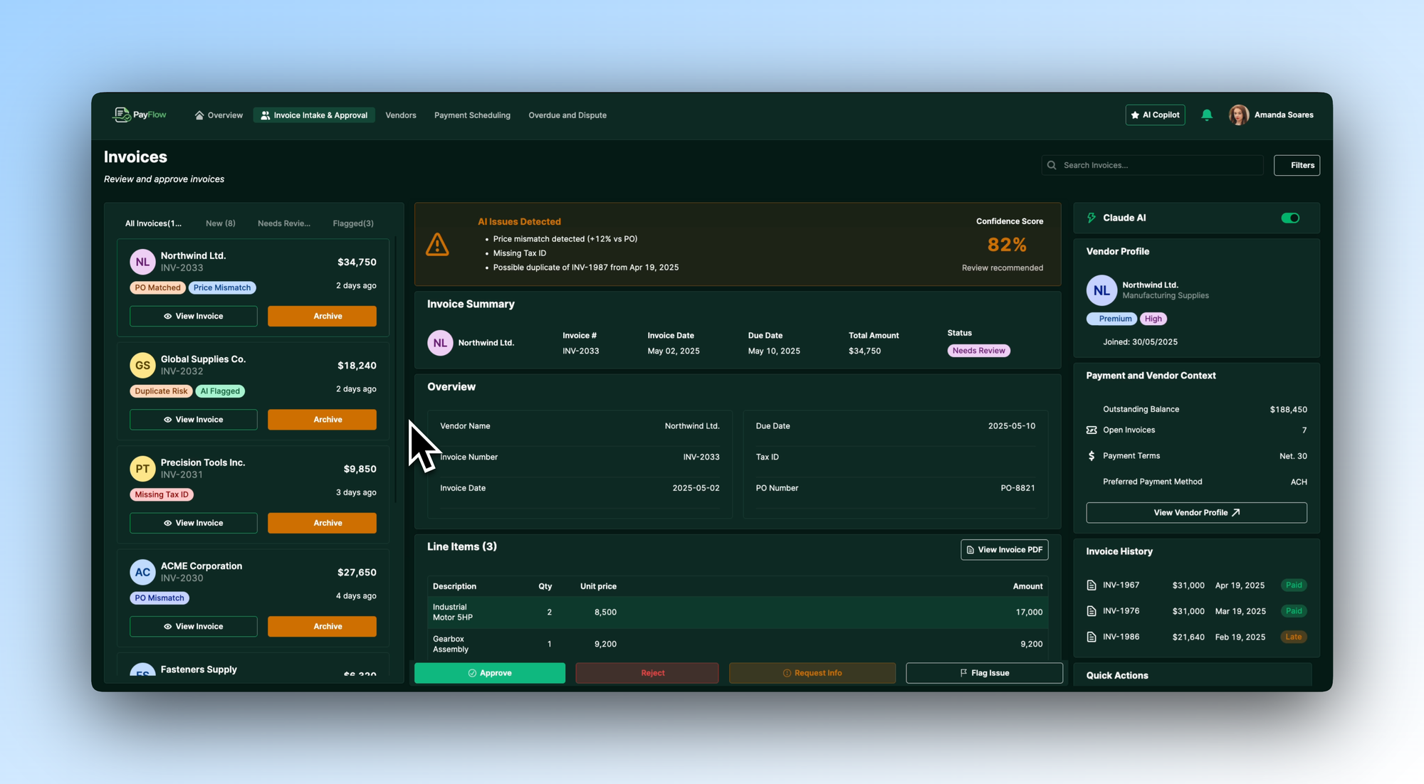1424x784 pixels.
Task: Click the PayFlow logo
Action: (x=140, y=115)
